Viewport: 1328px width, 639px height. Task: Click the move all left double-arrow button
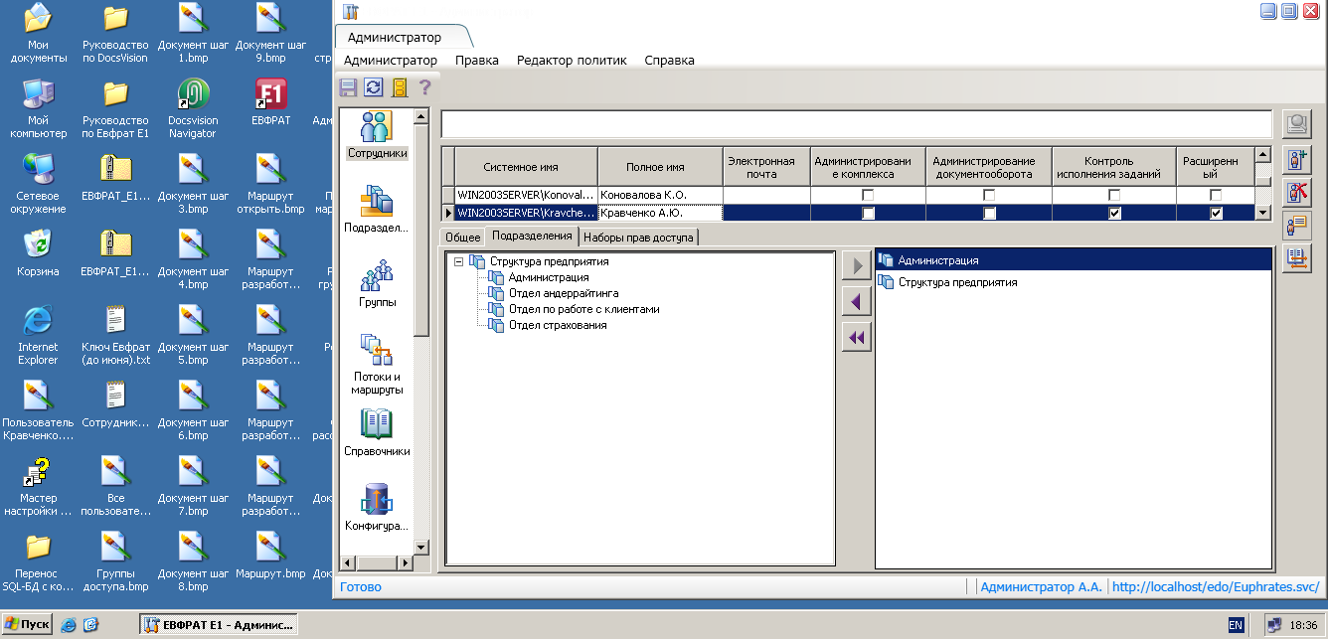[x=856, y=338]
